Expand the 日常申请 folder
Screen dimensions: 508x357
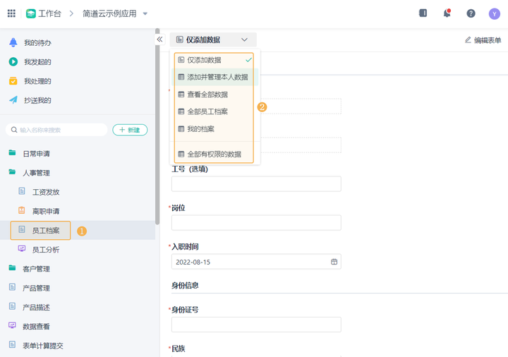click(36, 154)
